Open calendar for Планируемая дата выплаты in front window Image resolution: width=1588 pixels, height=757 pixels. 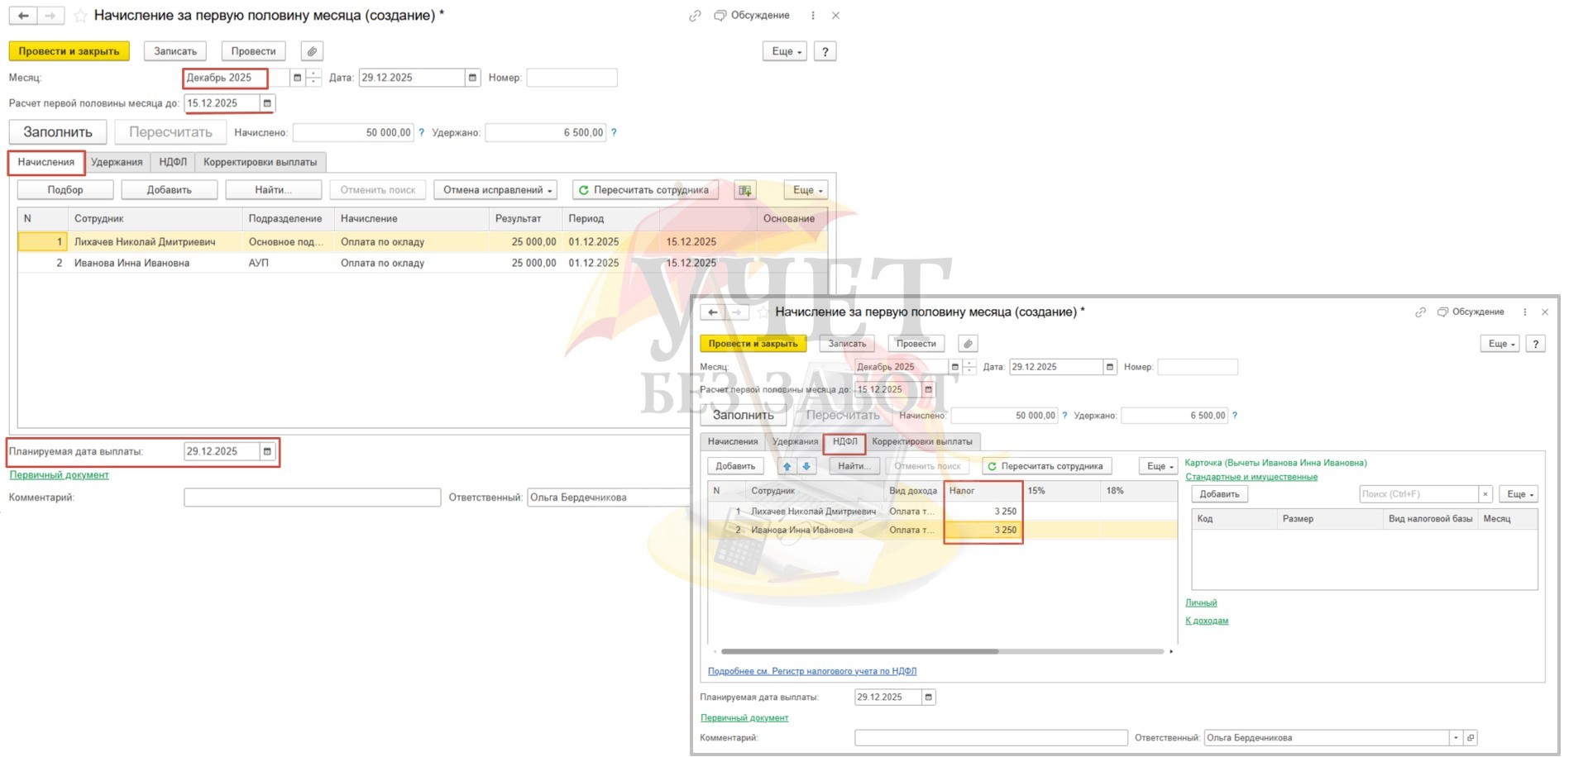click(x=928, y=697)
